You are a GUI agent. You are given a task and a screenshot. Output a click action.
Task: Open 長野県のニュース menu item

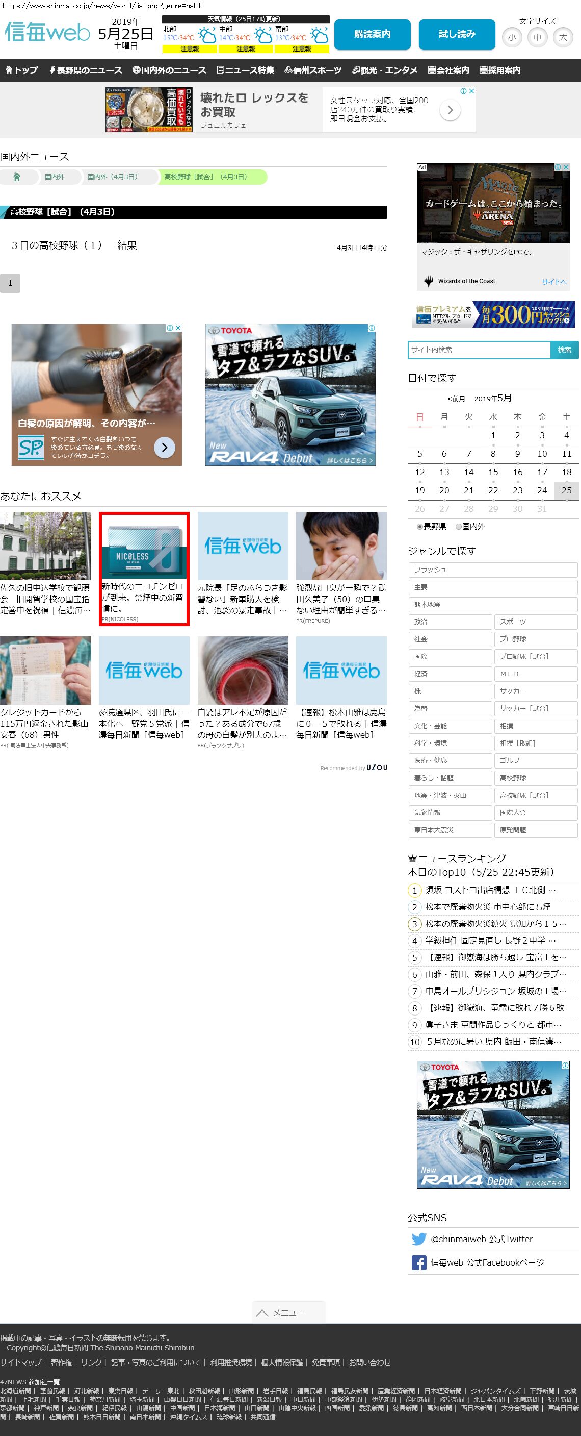coord(86,70)
